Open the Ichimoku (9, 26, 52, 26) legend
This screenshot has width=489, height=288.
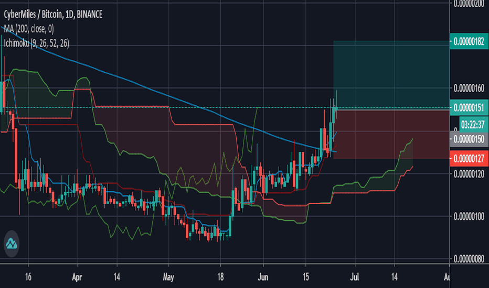click(x=37, y=43)
